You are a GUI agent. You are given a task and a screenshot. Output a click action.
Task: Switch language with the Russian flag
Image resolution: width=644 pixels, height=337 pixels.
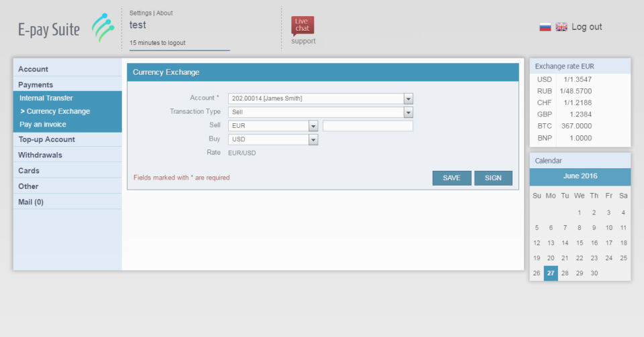[545, 27]
